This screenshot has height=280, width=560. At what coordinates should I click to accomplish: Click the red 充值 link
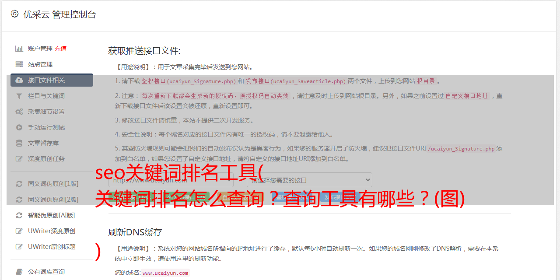pyautogui.click(x=60, y=49)
